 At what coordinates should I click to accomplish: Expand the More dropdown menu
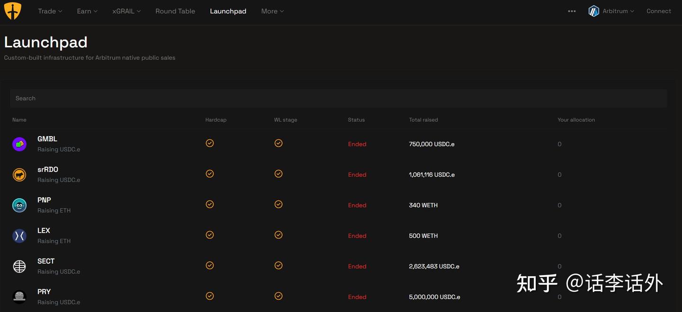pyautogui.click(x=272, y=11)
